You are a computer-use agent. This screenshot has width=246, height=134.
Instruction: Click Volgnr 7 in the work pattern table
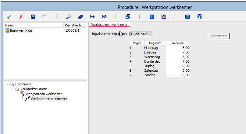(130, 75)
